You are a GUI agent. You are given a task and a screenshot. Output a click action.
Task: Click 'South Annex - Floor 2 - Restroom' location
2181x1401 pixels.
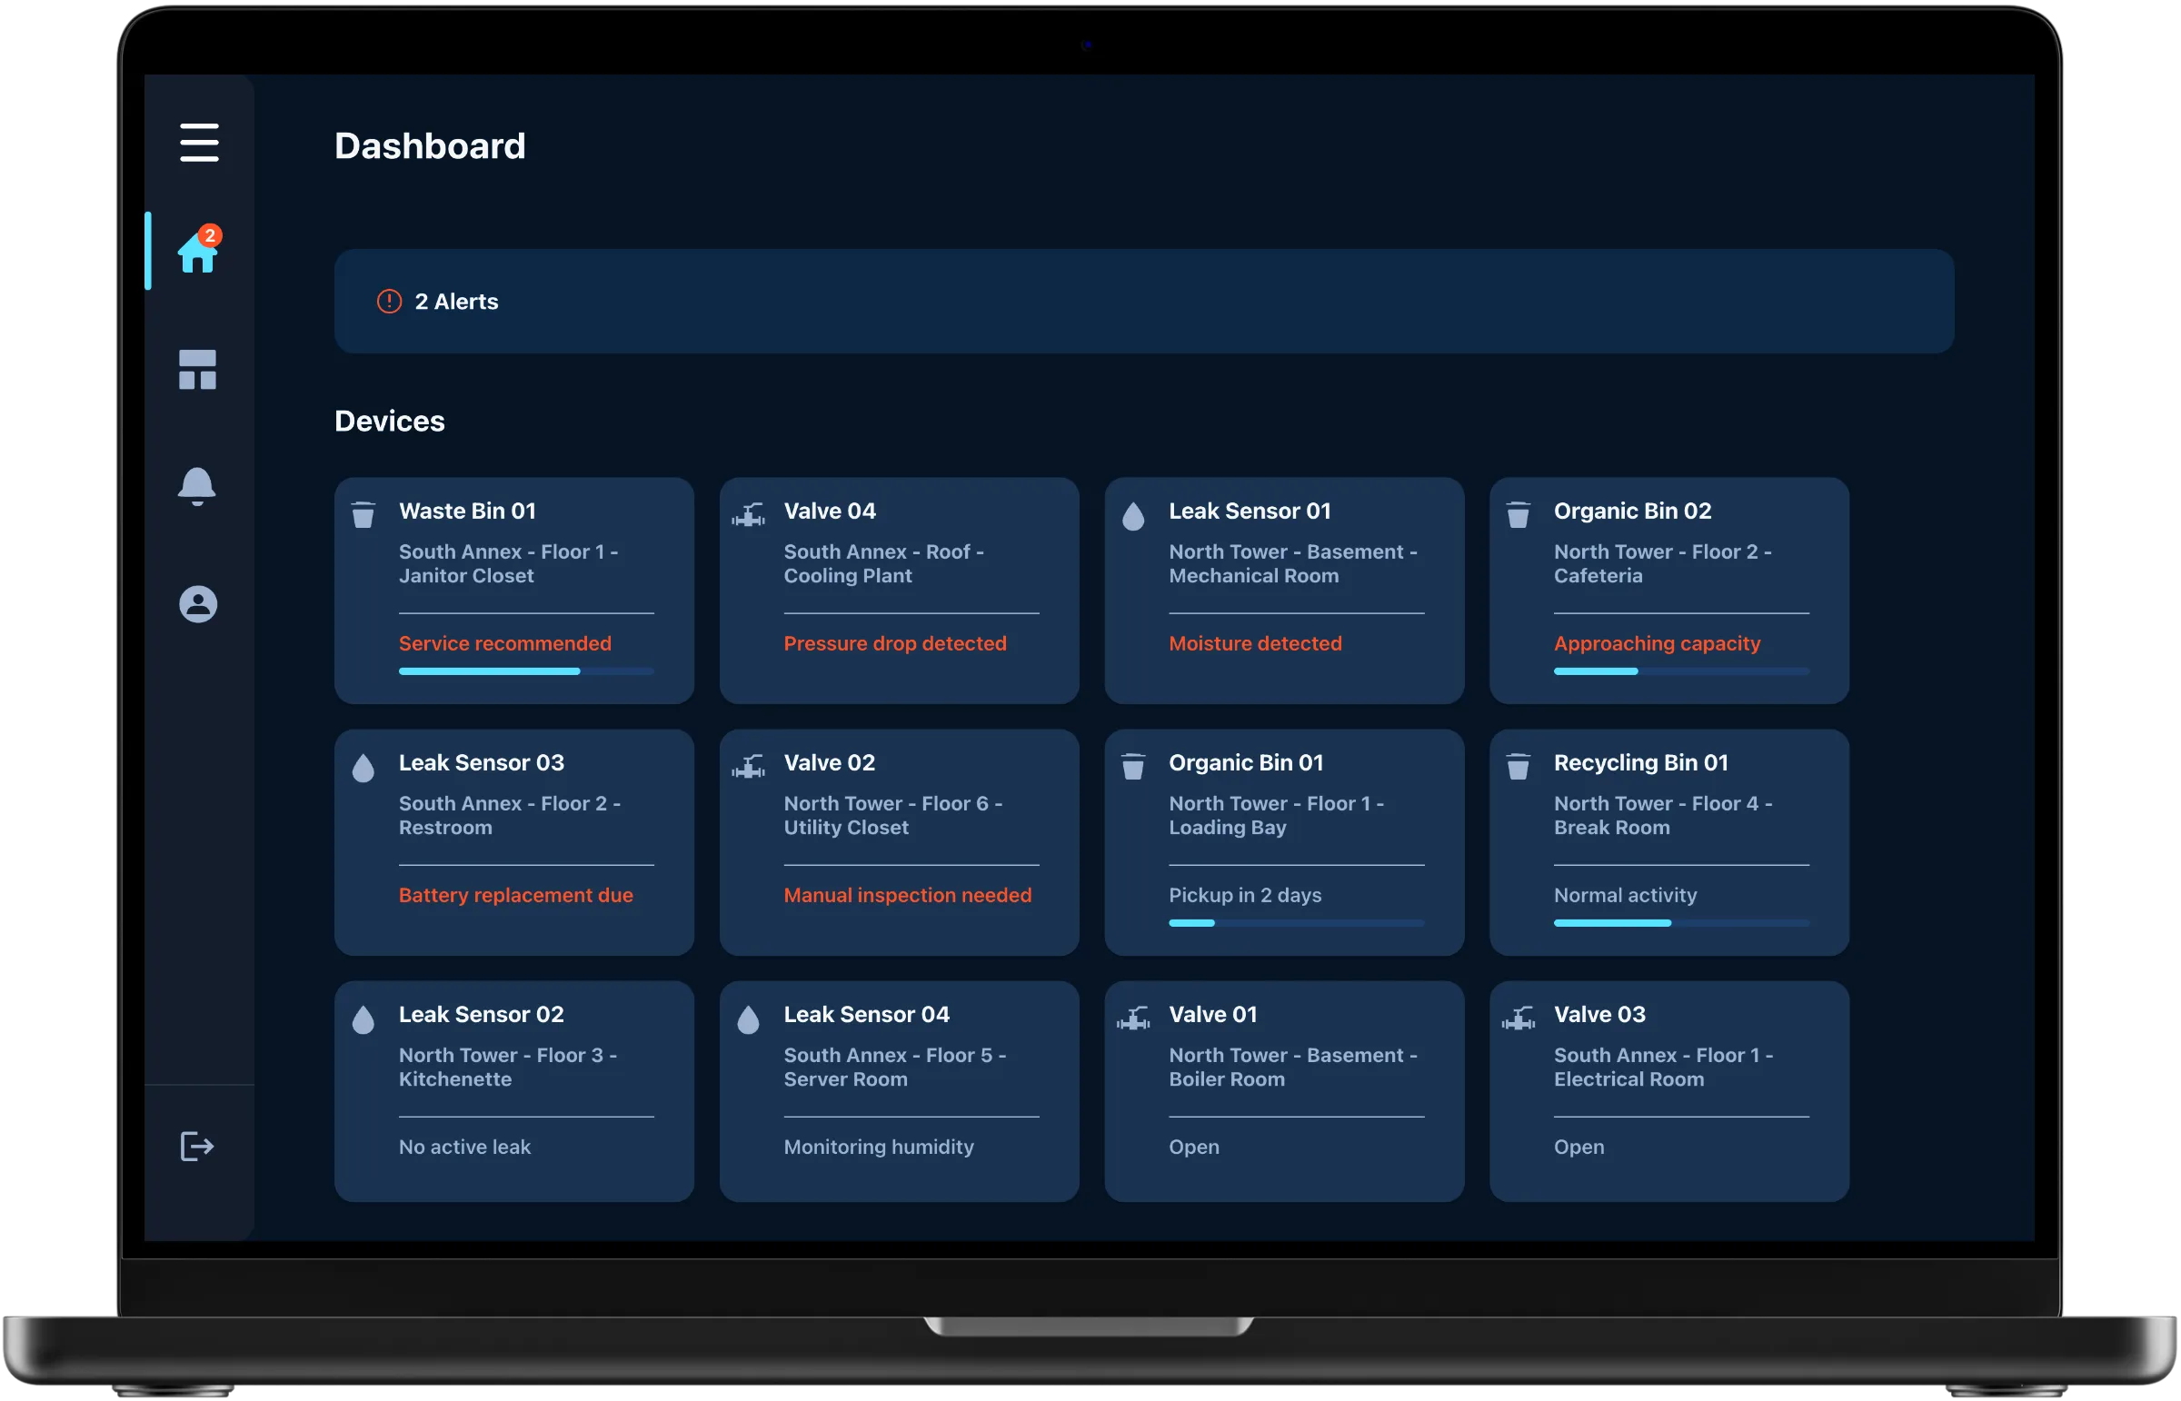[510, 816]
